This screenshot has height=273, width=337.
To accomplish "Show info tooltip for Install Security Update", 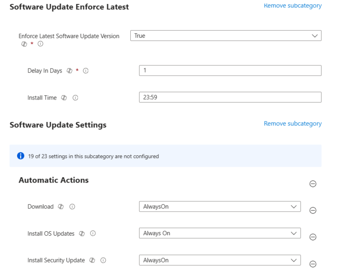I will [x=104, y=260].
